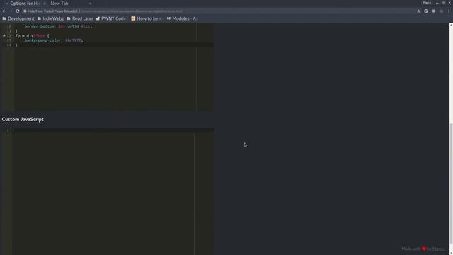Click the form div selector line in CSS
The width and height of the screenshot is (453, 255).
(32, 35)
